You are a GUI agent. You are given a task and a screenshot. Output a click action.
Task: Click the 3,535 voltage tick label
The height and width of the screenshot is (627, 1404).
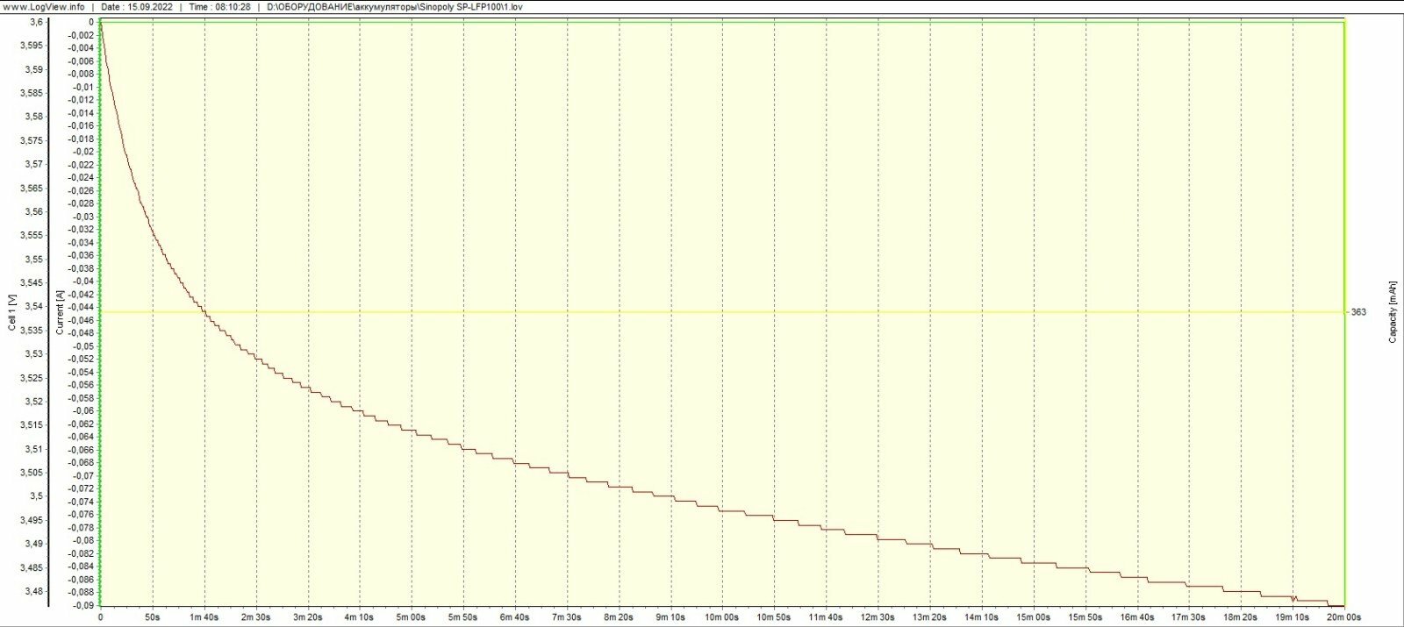click(x=32, y=331)
